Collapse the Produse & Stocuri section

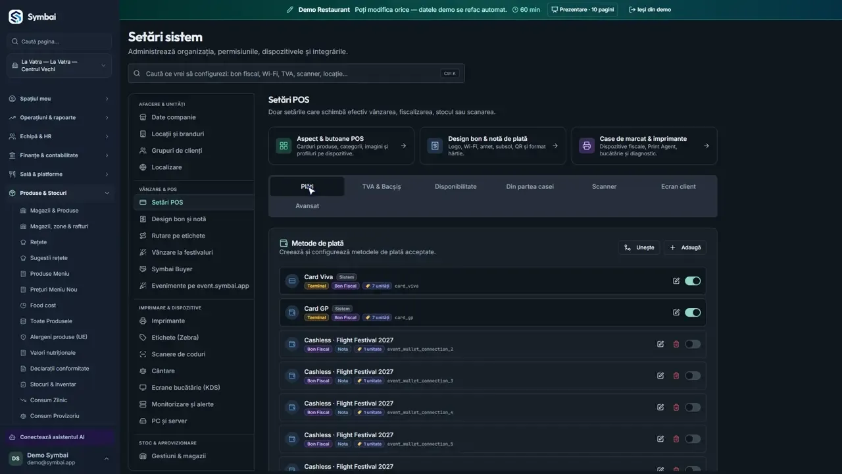(59, 193)
